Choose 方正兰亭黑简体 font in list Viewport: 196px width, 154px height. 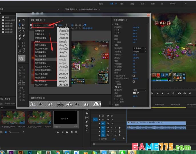pos(45,74)
